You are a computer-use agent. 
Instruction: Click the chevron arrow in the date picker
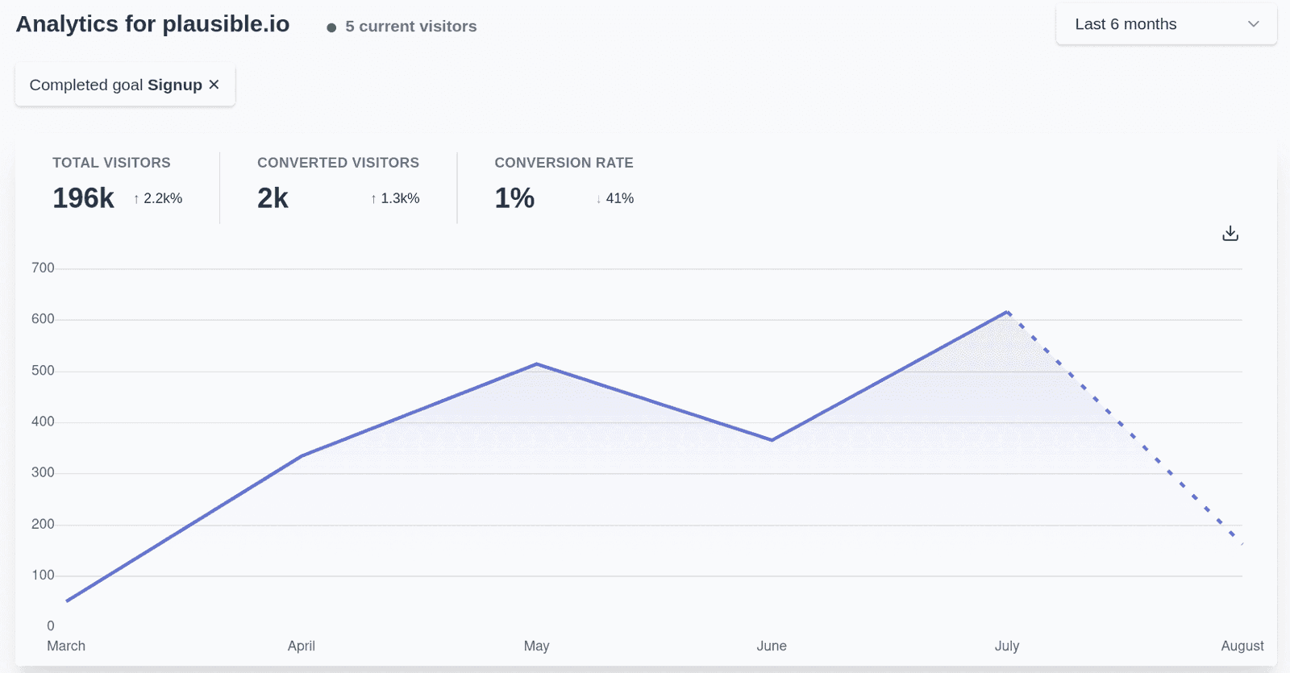[x=1253, y=24]
